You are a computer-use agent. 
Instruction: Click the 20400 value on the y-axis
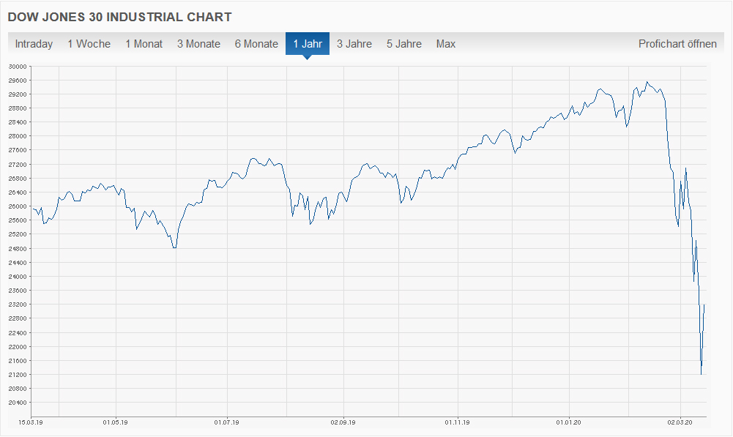(18, 403)
